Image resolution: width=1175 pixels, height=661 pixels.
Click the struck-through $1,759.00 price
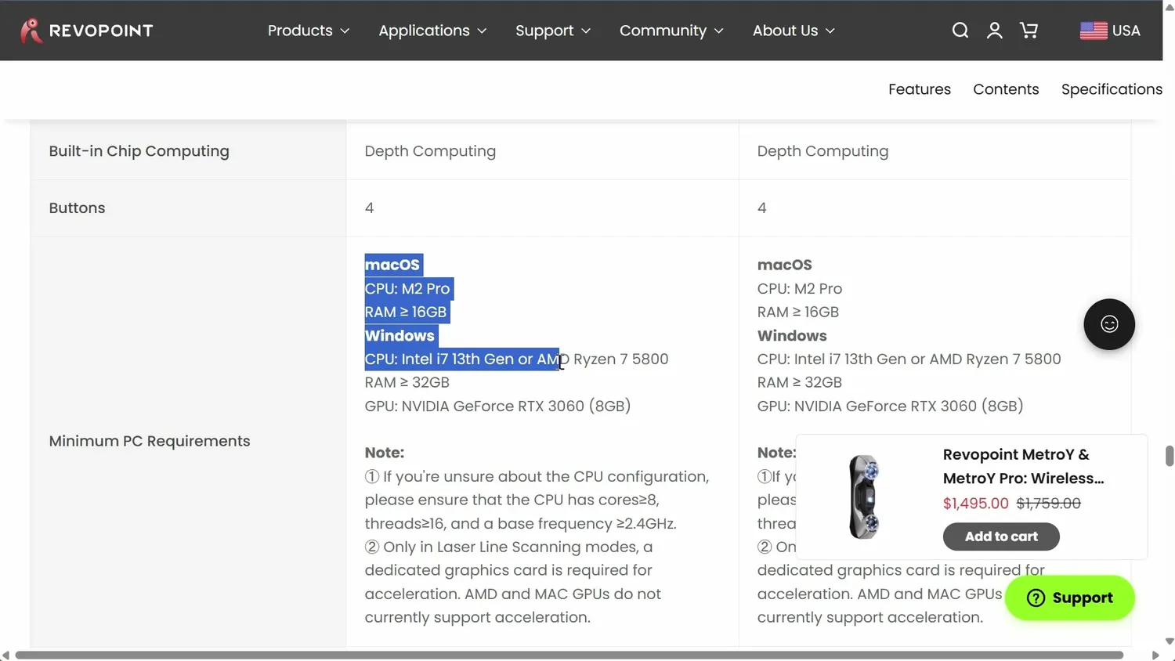pos(1048,504)
